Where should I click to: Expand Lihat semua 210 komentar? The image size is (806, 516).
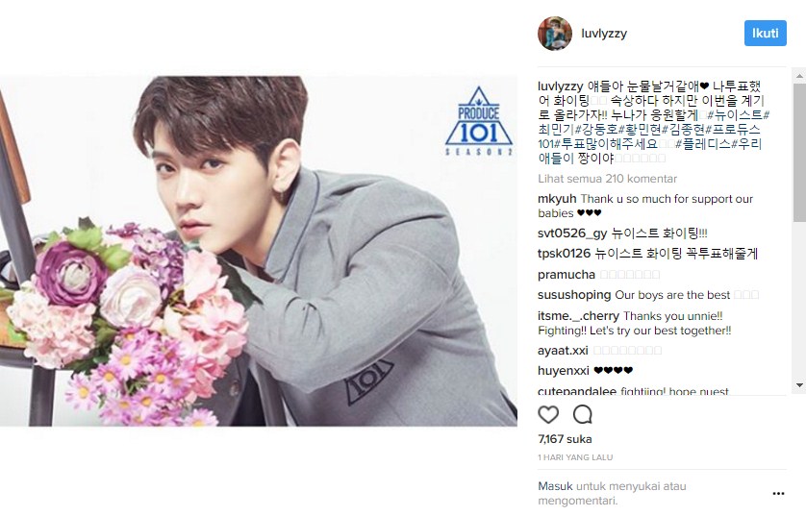pyautogui.click(x=607, y=179)
